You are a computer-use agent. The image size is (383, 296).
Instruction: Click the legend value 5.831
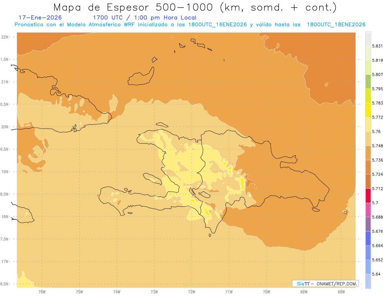pyautogui.click(x=377, y=46)
